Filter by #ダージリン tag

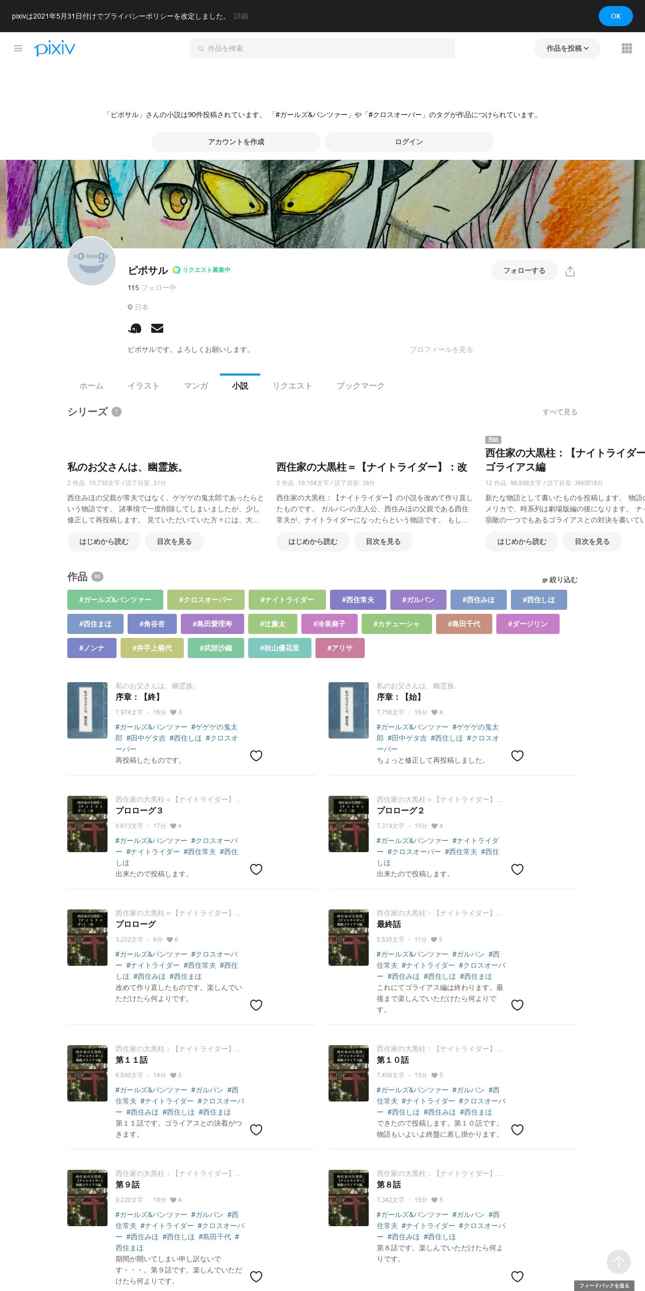point(528,624)
